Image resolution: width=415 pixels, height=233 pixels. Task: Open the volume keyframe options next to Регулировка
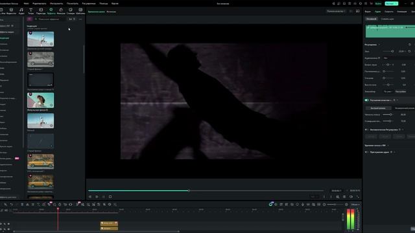point(379,45)
